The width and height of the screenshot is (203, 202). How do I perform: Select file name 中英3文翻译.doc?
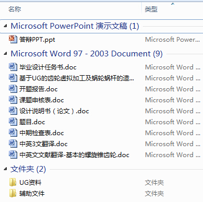(x=43, y=144)
